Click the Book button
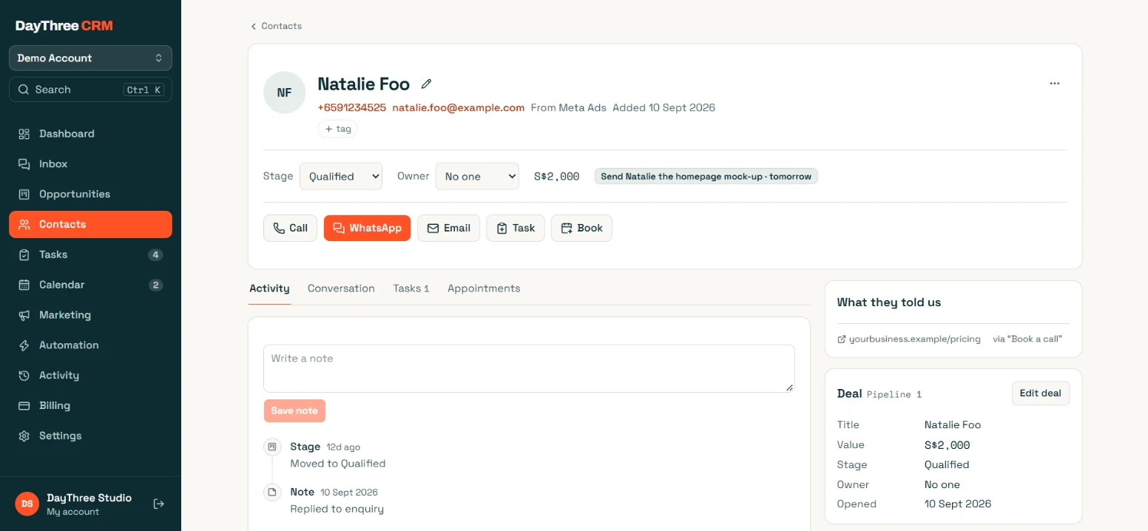 click(581, 228)
